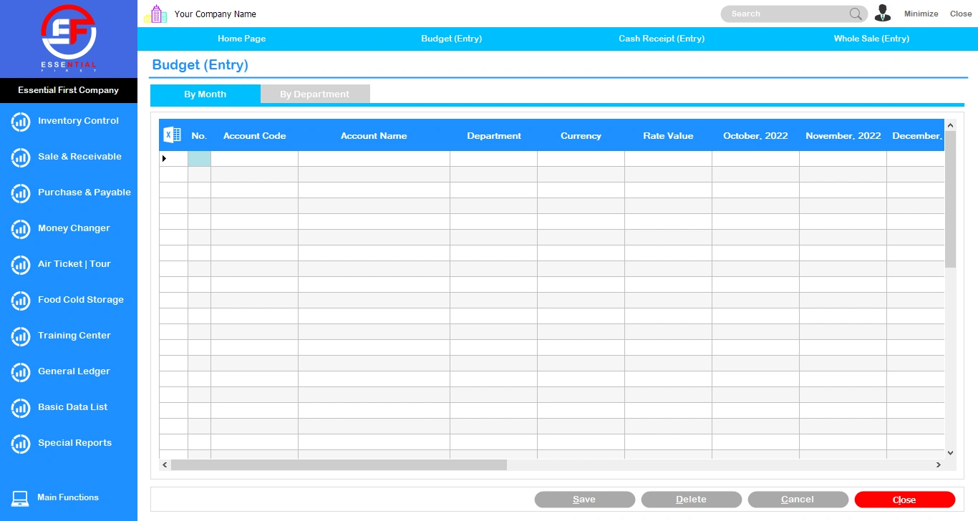Click the Rate Value column header
The width and height of the screenshot is (978, 521).
(x=668, y=135)
